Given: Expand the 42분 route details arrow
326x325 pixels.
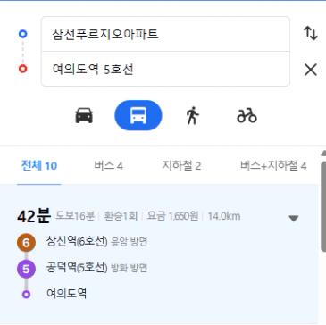Looking at the screenshot, I should [294, 219].
